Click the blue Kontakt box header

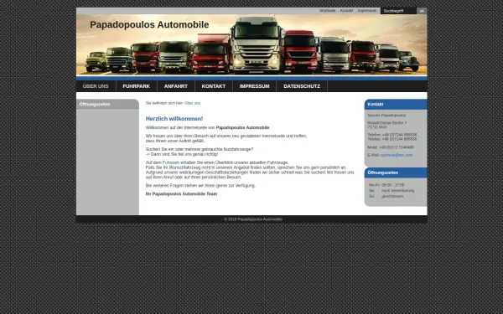[x=396, y=104]
